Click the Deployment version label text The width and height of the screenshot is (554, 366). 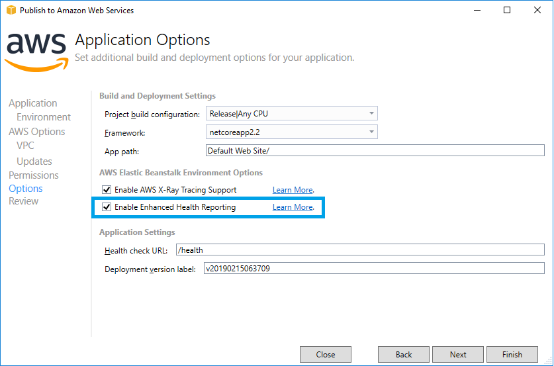pyautogui.click(x=150, y=269)
